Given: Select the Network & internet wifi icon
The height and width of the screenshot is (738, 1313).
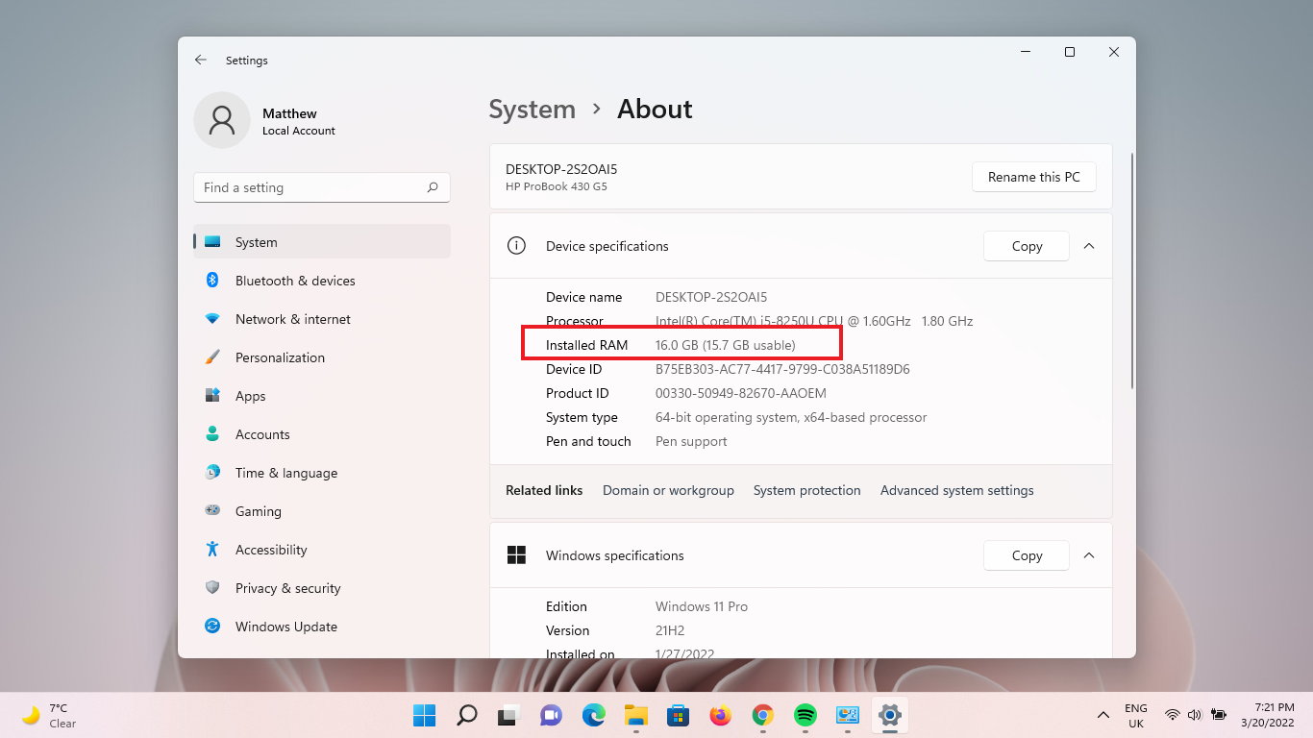Looking at the screenshot, I should (212, 319).
